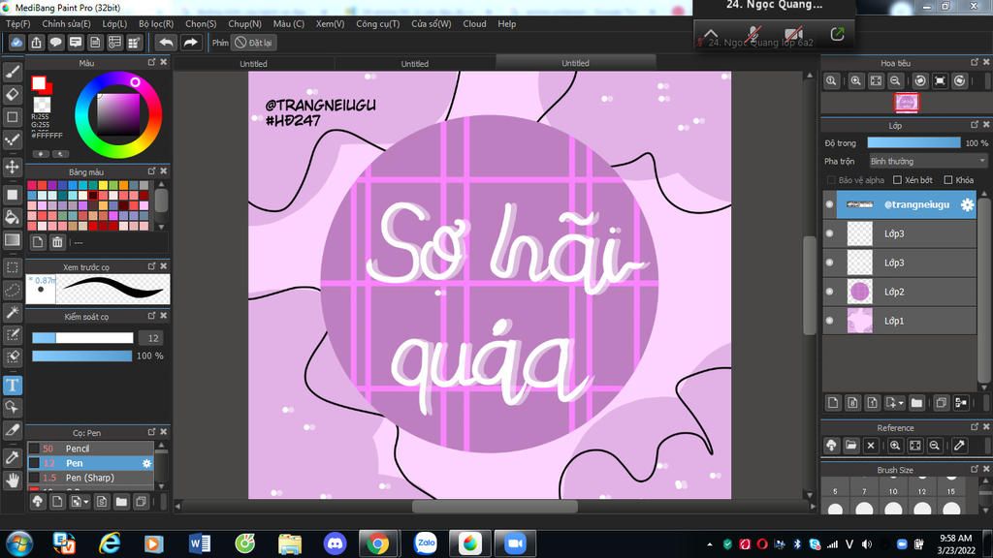Select the Bucket fill tool

(x=13, y=217)
